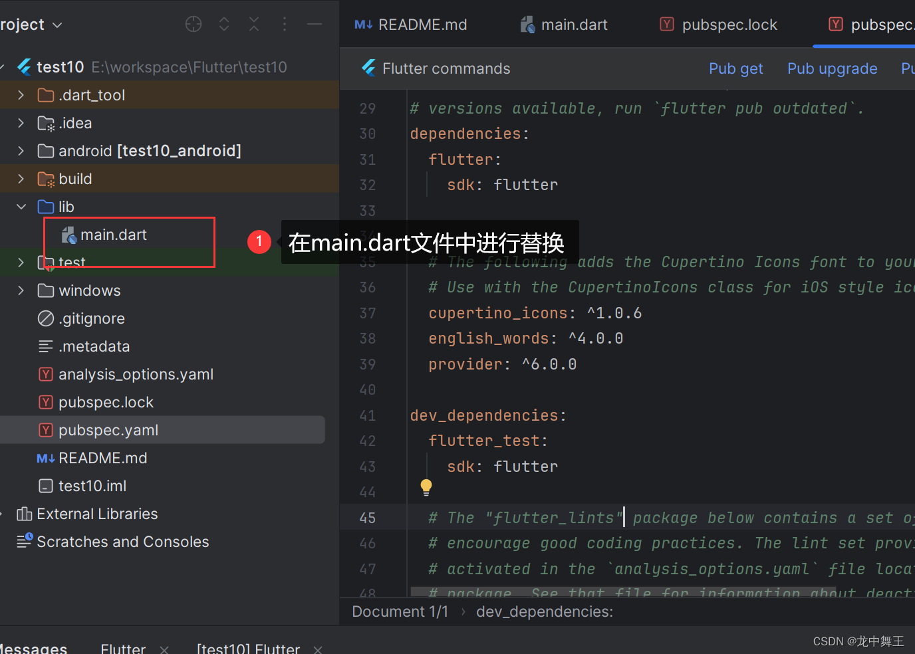
Task: Switch to the pubspec.lock editor tab
Action: click(719, 25)
